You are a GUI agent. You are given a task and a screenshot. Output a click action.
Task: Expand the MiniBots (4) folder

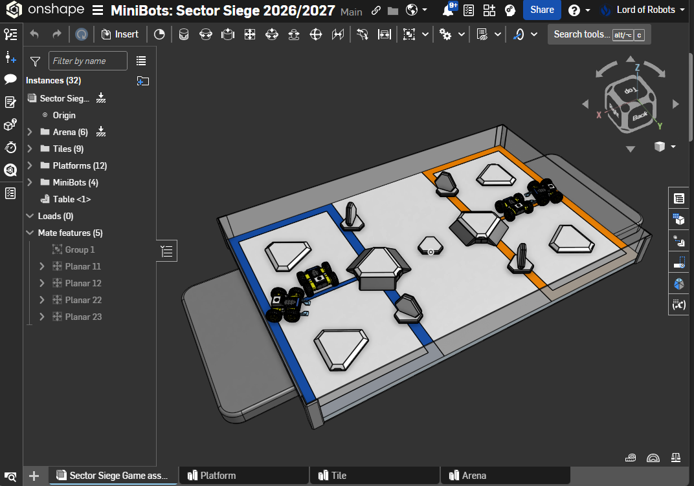[30, 182]
